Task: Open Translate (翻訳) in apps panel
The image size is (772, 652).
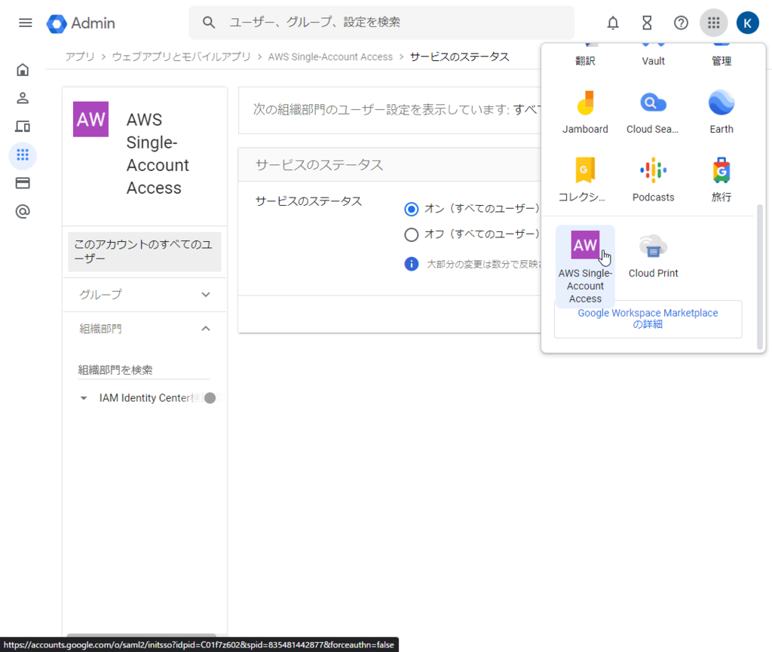Action: (x=585, y=56)
